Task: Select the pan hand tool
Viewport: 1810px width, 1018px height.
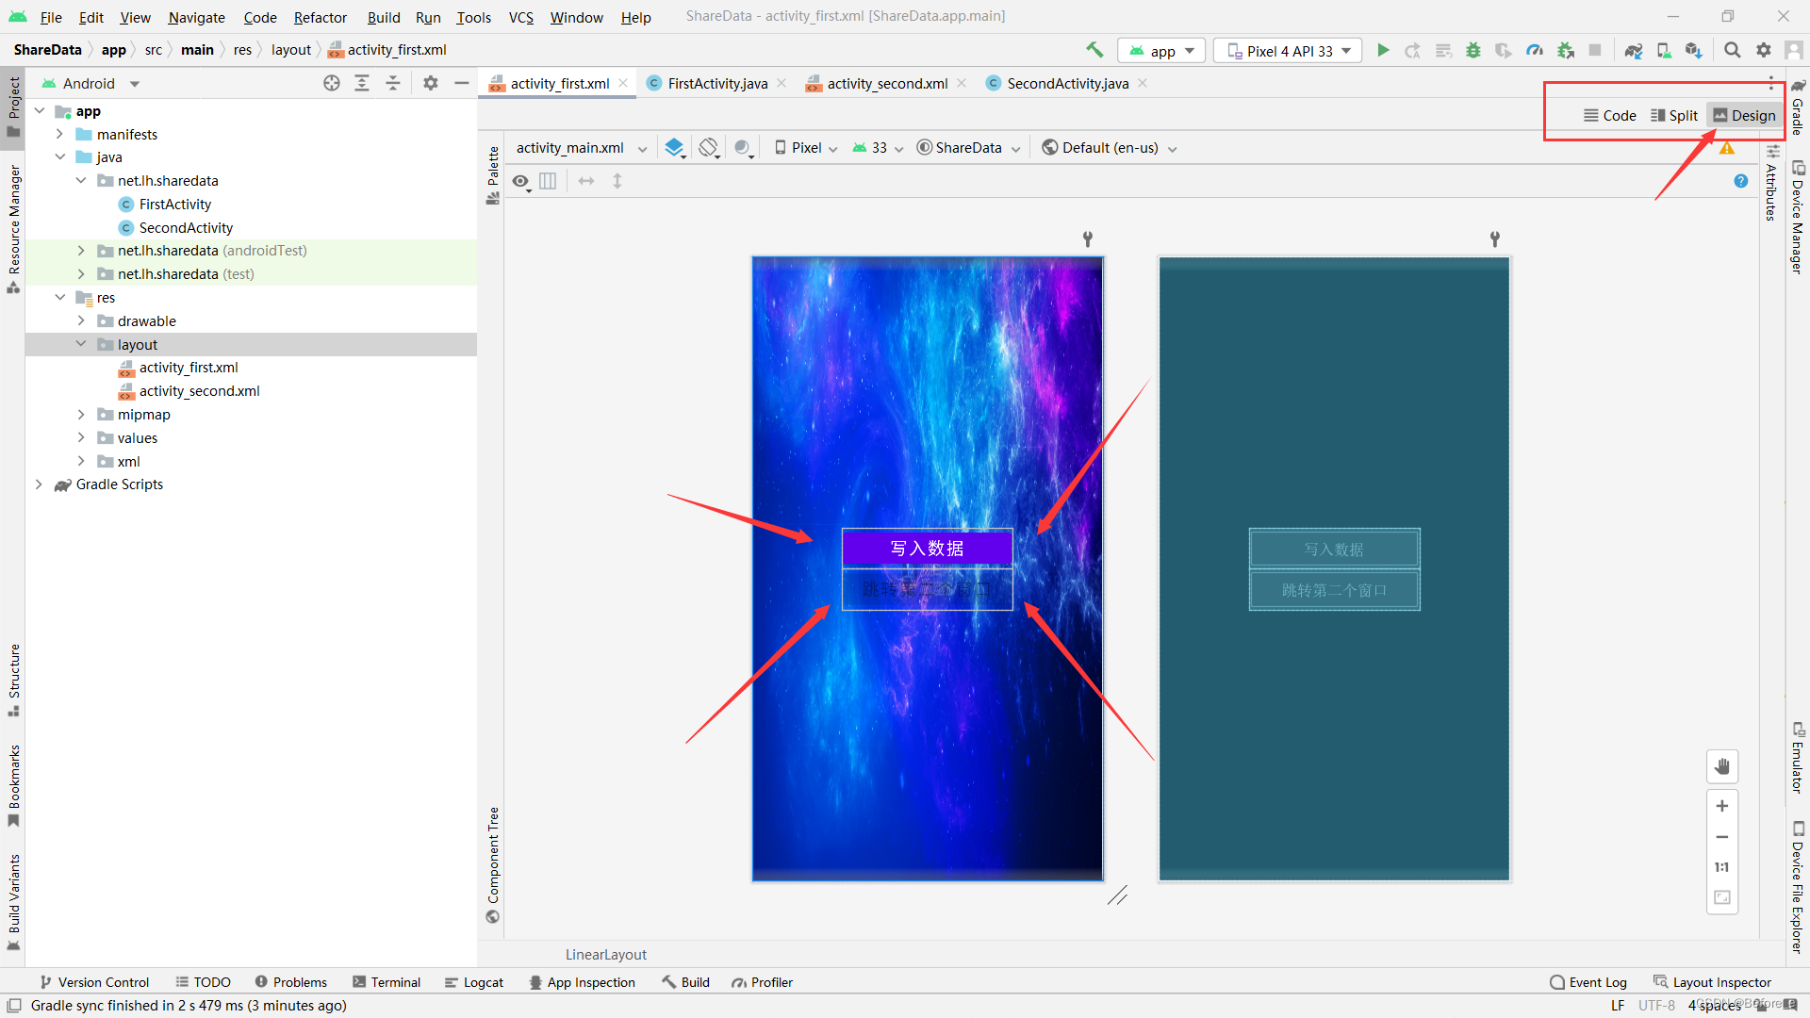Action: coord(1722,766)
